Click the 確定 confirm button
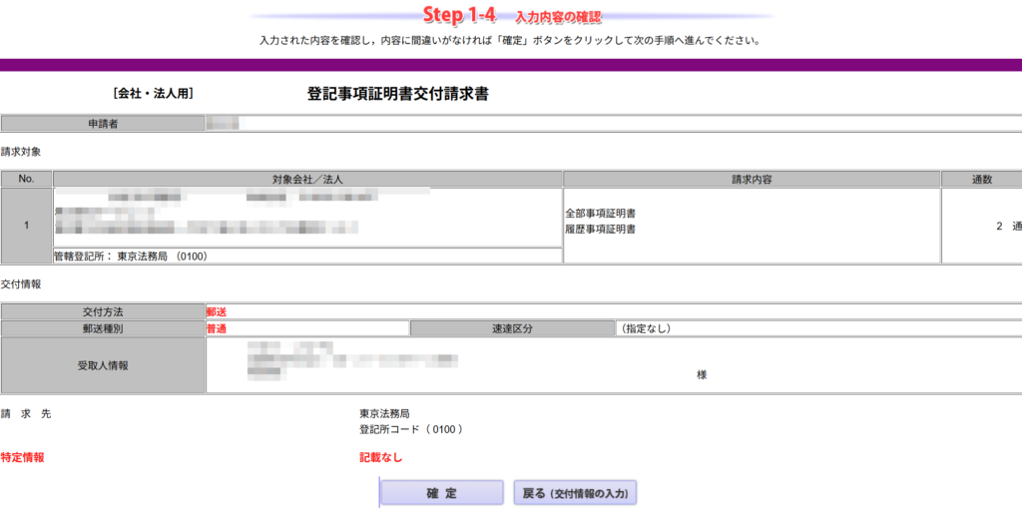This screenshot has width=1022, height=517. 441,493
